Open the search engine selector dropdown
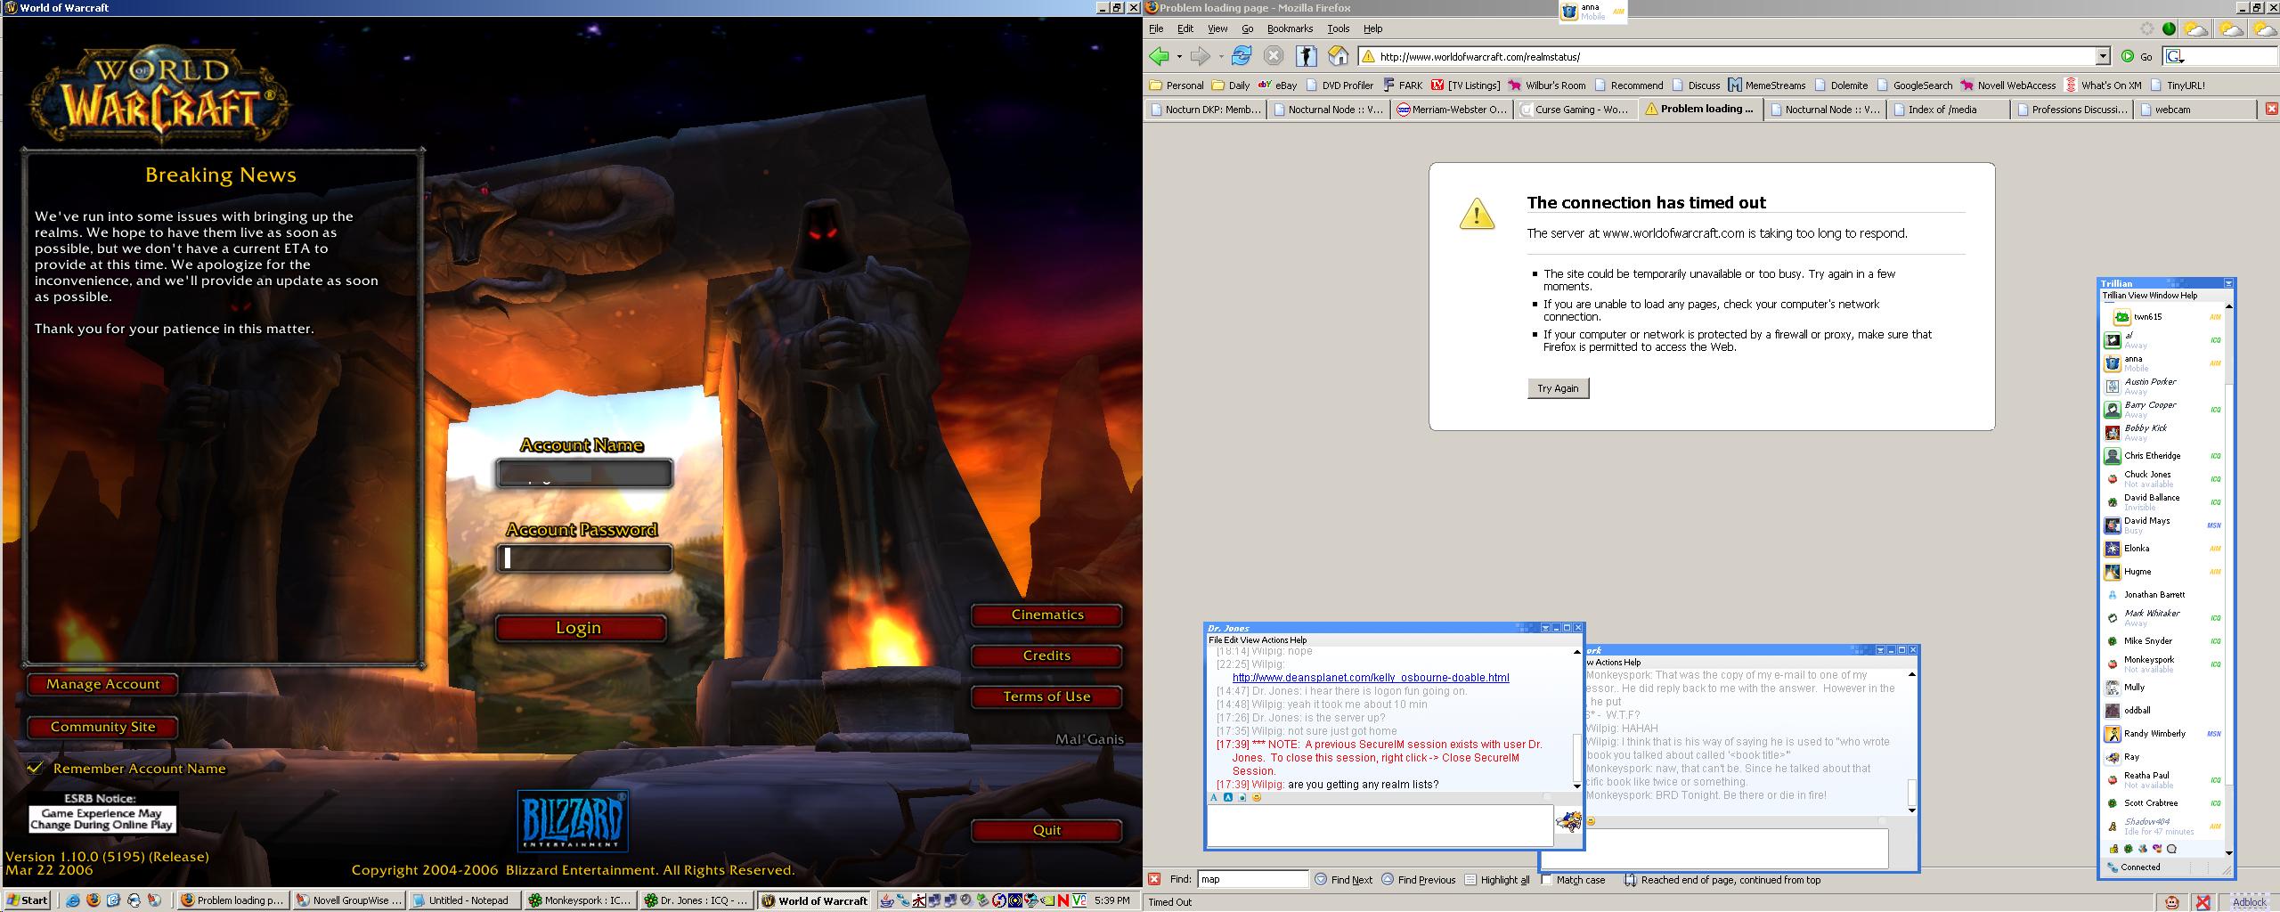The image size is (2280, 912). (x=2175, y=56)
